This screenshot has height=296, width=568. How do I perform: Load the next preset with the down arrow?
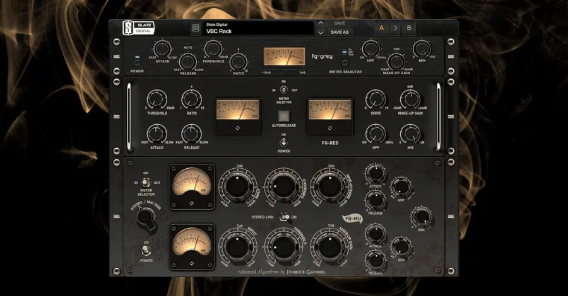(x=321, y=32)
